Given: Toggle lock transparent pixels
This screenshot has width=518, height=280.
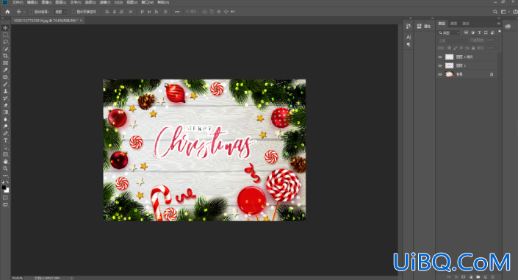Looking at the screenshot, I should click(x=449, y=48).
